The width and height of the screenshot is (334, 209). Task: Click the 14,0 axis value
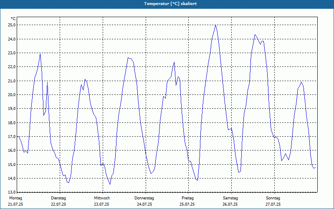tap(12, 178)
